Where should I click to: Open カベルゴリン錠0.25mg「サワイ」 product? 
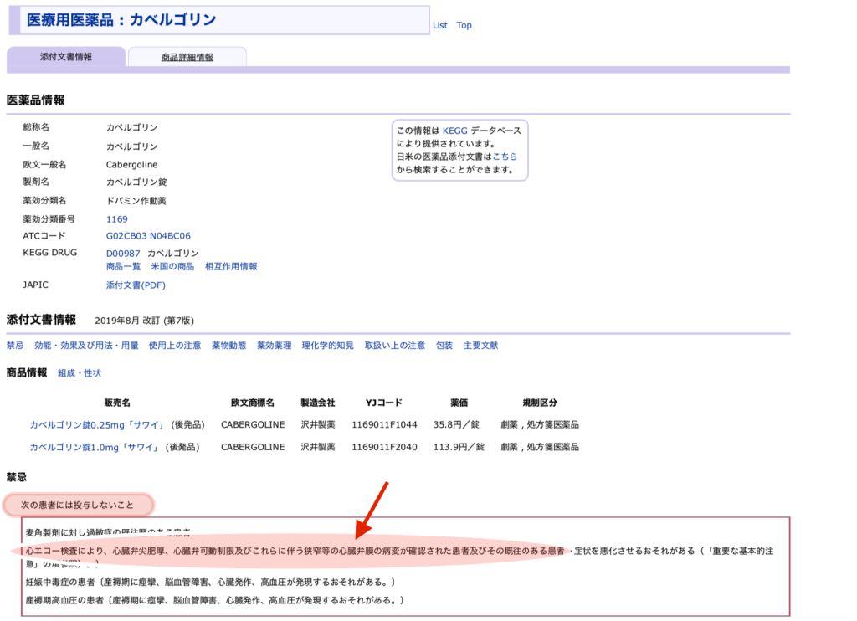[x=97, y=425]
